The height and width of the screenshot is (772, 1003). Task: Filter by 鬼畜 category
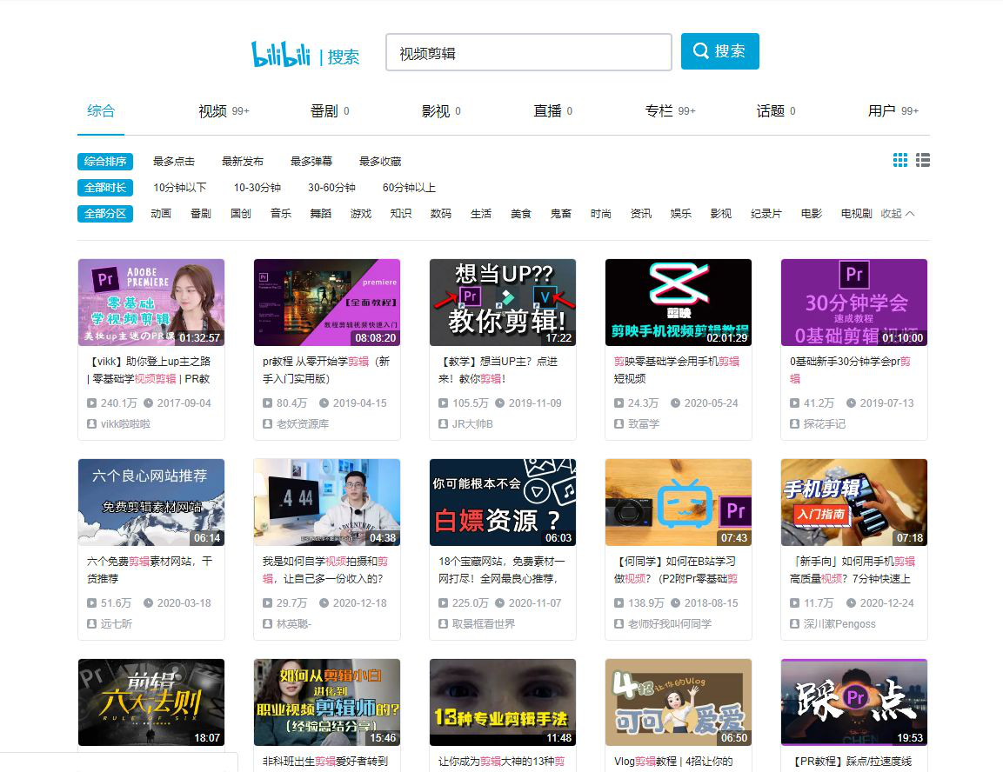pos(560,214)
